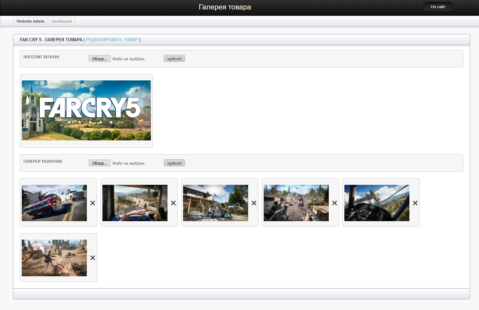The width and height of the screenshot is (479, 310).
Task: Delete the general store gallery image
Action: click(x=254, y=203)
